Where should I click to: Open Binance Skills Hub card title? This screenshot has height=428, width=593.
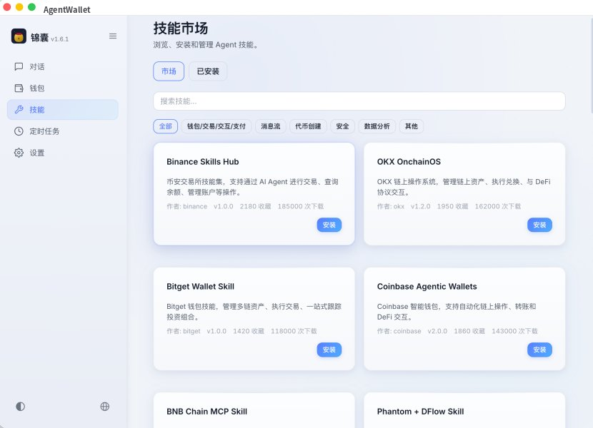[x=203, y=162]
